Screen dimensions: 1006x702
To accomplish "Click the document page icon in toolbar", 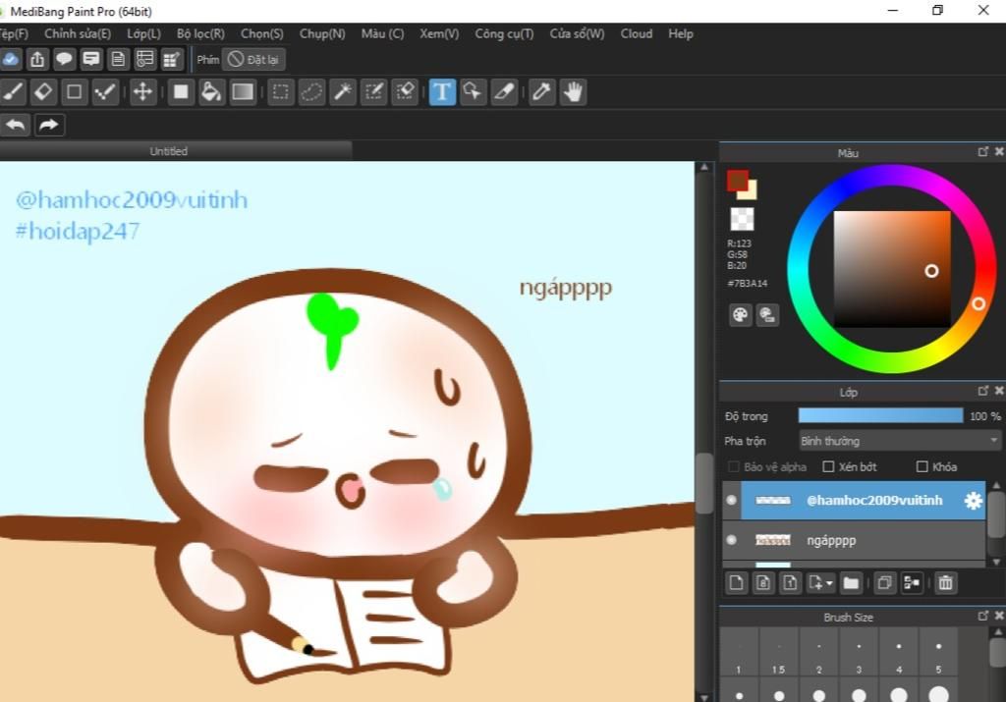I will 118,60.
